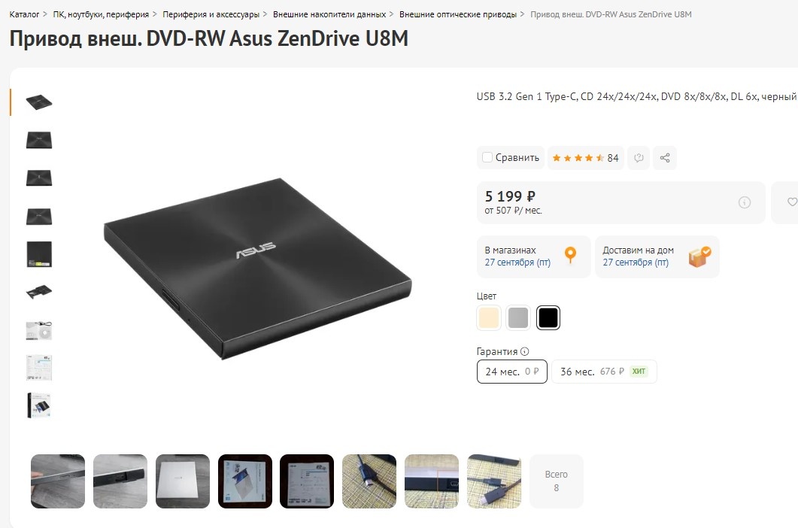Viewport: 798px width, 528px height.
Task: Open the reviews chat bubble icon
Action: click(x=639, y=158)
